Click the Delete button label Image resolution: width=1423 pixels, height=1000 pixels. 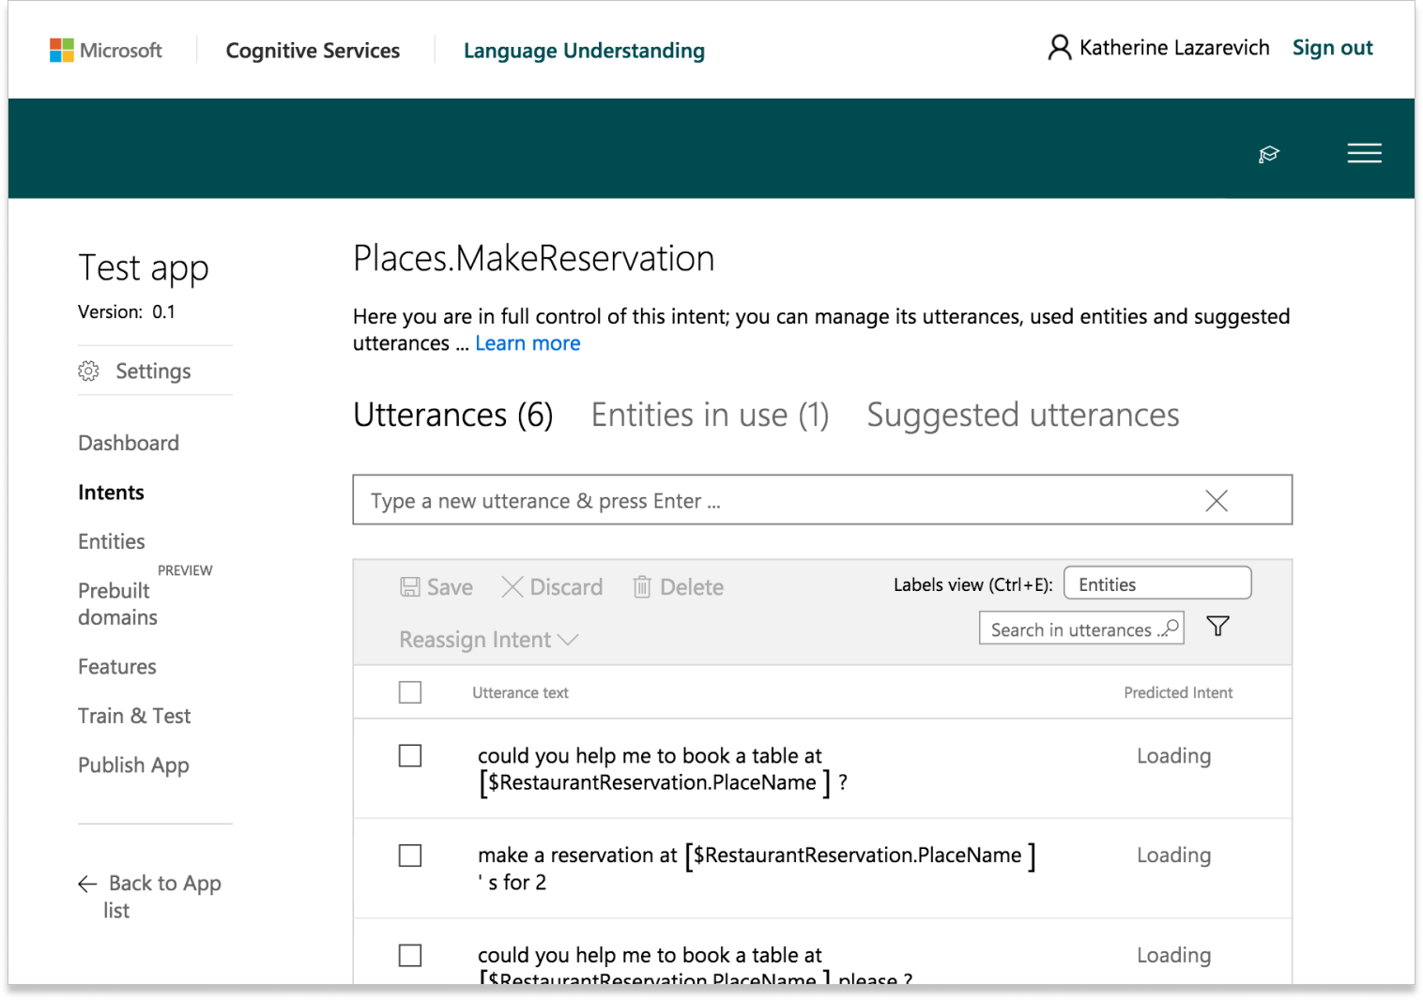click(x=692, y=587)
